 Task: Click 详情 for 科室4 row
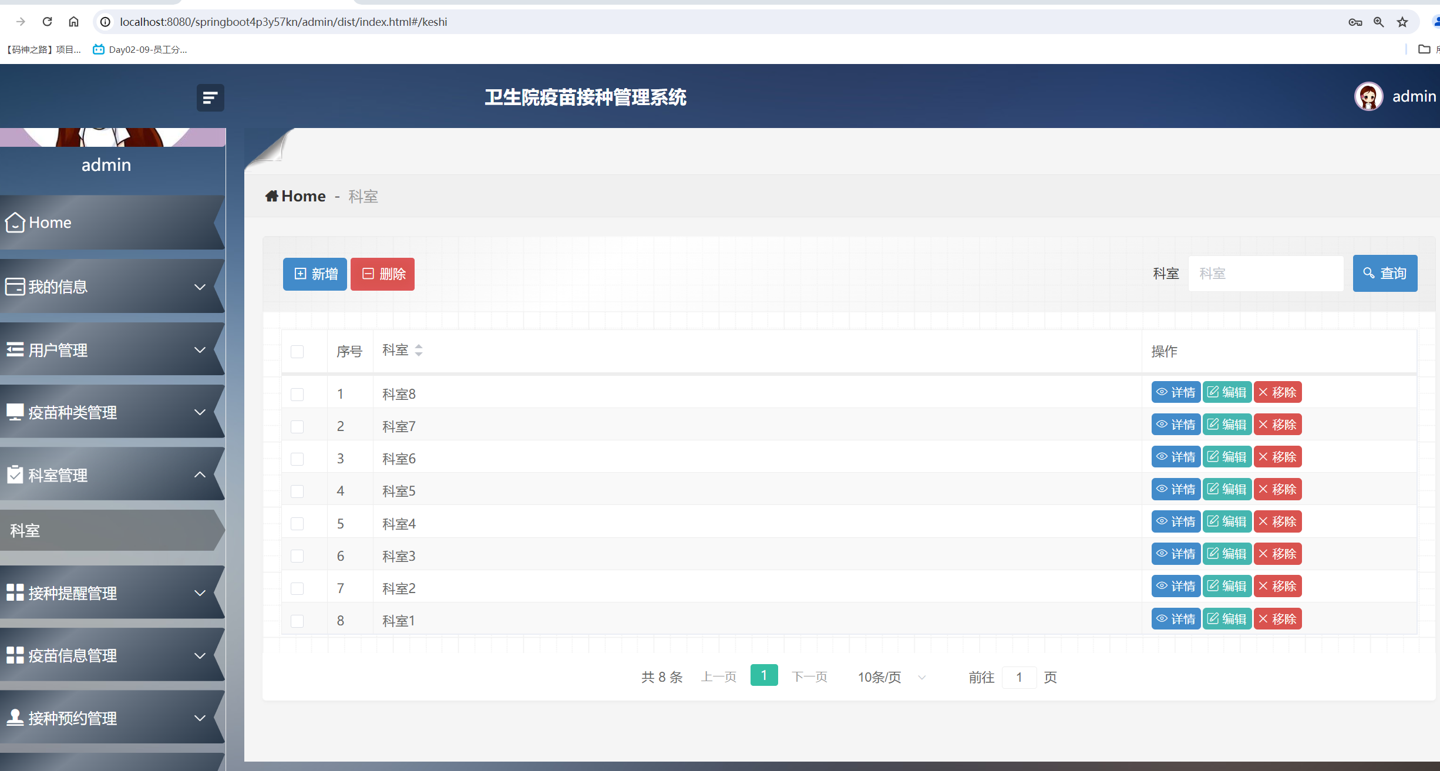point(1176,521)
